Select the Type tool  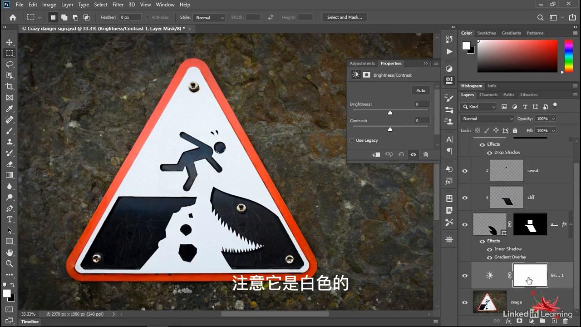coord(10,219)
